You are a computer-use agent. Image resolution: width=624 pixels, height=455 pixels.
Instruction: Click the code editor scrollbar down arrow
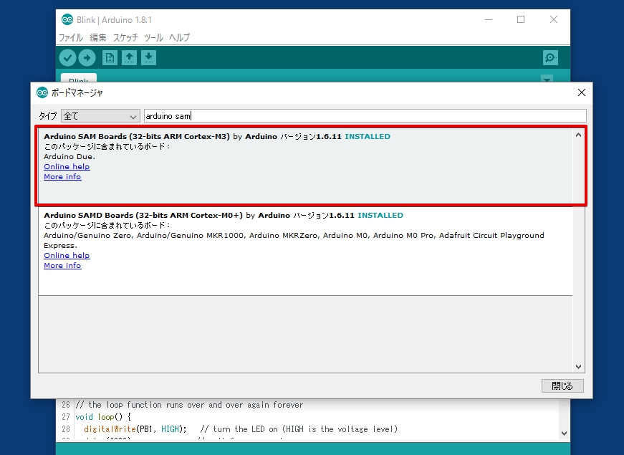[x=564, y=433]
